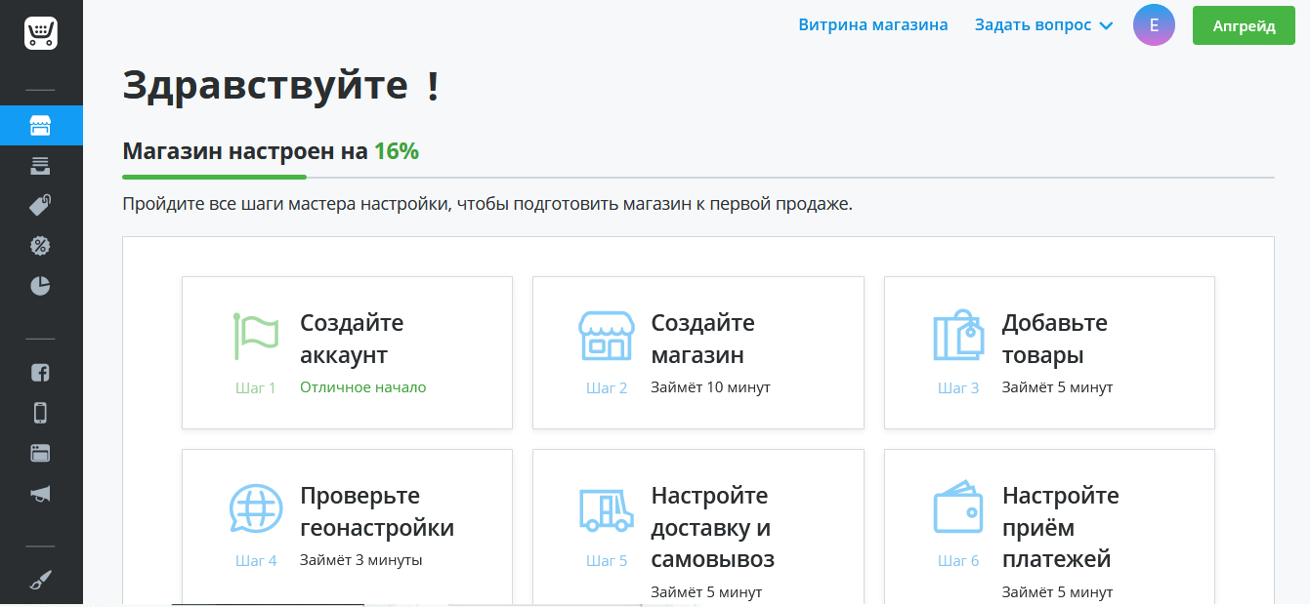Open reports via the pie chart icon
The image size is (1310, 607).
pos(41,286)
